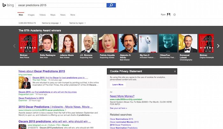Open related search Oscar Nominations 2015

click(121, 119)
